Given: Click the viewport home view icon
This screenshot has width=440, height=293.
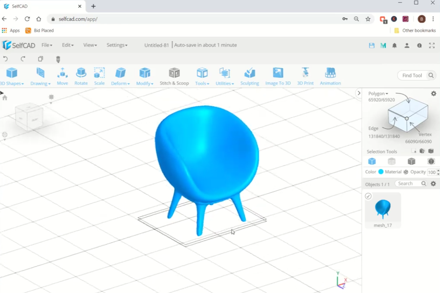Looking at the screenshot, I should pos(5,98).
